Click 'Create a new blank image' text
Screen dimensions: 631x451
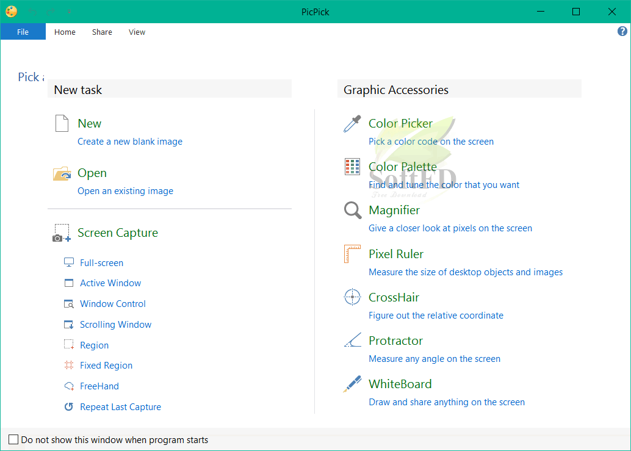pyautogui.click(x=129, y=142)
